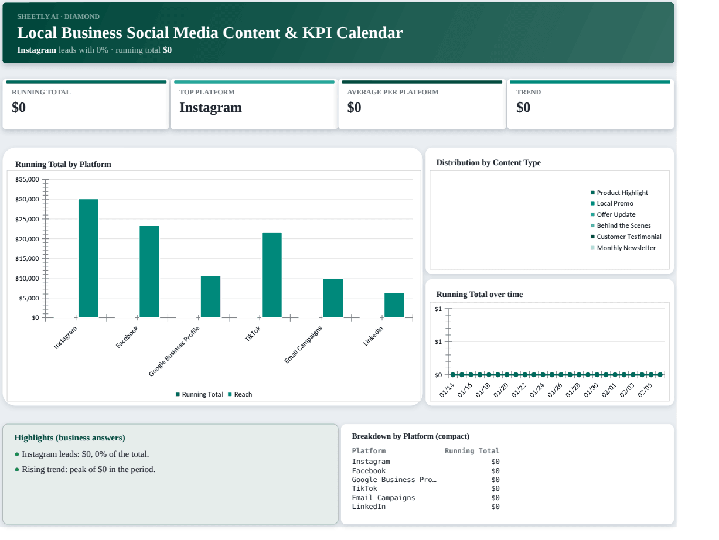Click the 02/01 date label on the timeline
The height and width of the screenshot is (540, 719).
(609, 390)
